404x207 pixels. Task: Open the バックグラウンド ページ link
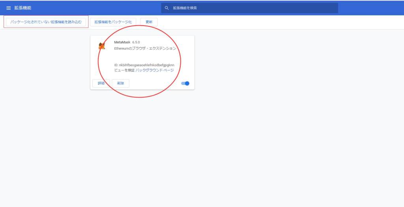[x=155, y=70]
